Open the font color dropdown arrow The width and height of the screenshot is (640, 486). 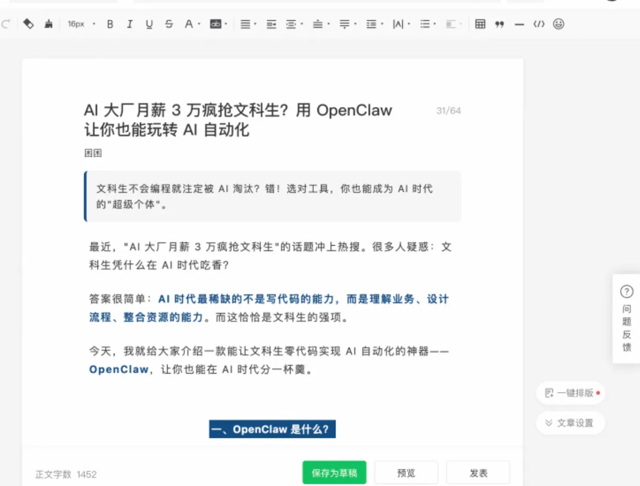click(199, 24)
